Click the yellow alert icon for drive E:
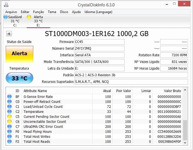Image resolution: width=193 pixels, height=150 pixels. pyautogui.click(x=29, y=17)
